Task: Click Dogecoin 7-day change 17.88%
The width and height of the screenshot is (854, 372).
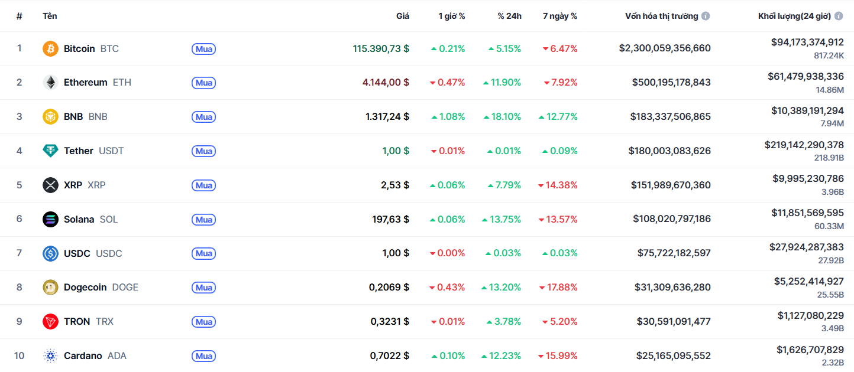Action: [558, 288]
